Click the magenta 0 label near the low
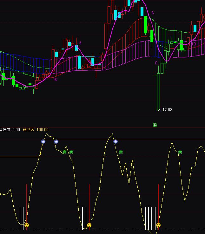The height and width of the screenshot is (234, 205). tap(156, 63)
